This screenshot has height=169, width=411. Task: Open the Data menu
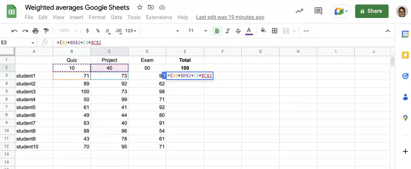pos(116,18)
